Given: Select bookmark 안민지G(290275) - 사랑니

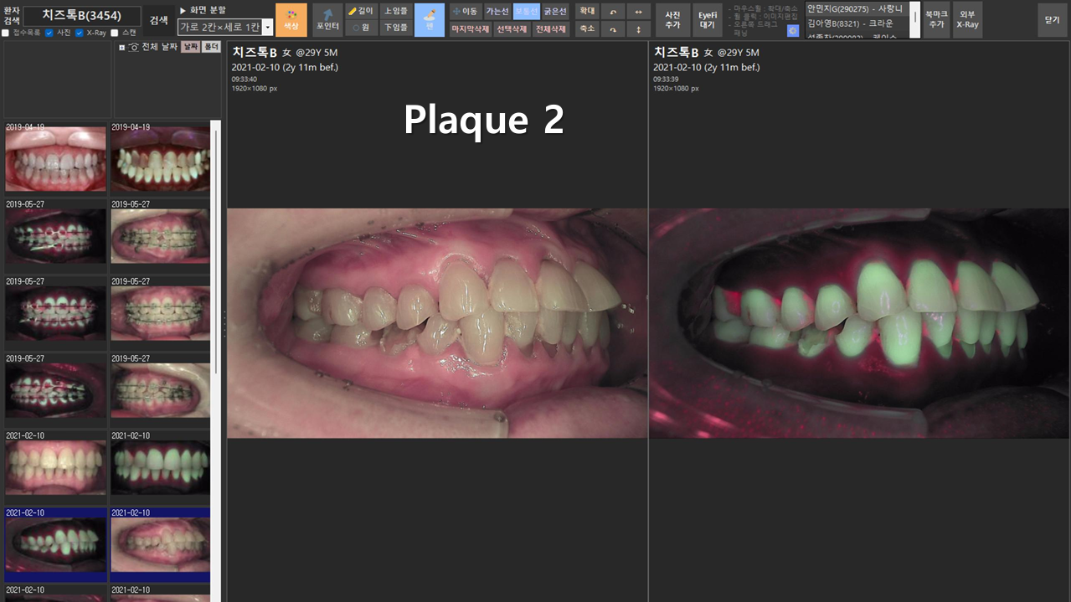Looking at the screenshot, I should tap(857, 9).
